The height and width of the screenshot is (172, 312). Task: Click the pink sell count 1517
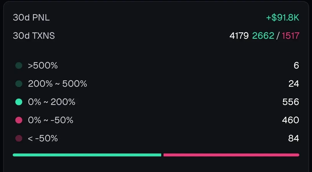click(x=291, y=36)
